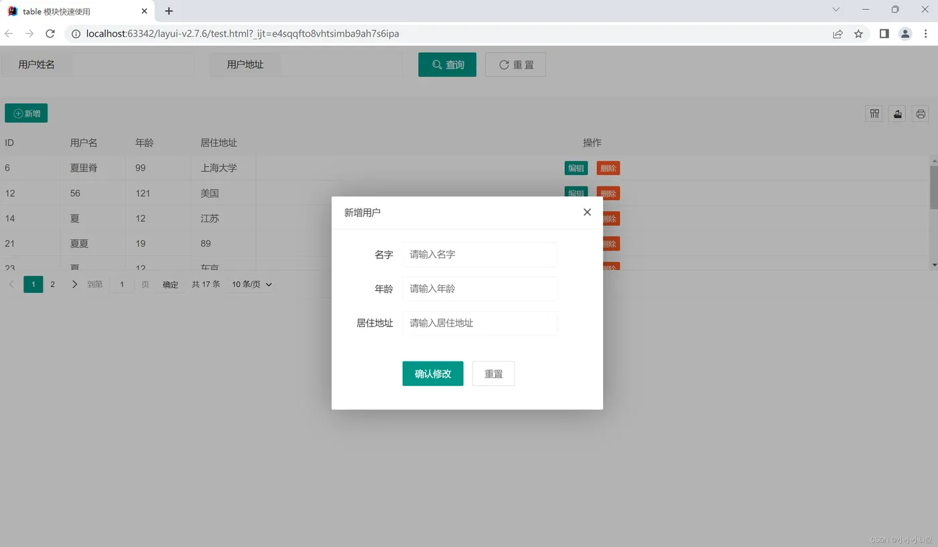Click the browser bookmark star icon
This screenshot has width=938, height=547.
858,33
